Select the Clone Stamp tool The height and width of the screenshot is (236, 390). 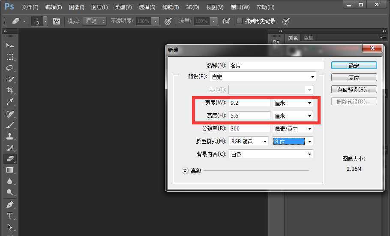[10, 136]
